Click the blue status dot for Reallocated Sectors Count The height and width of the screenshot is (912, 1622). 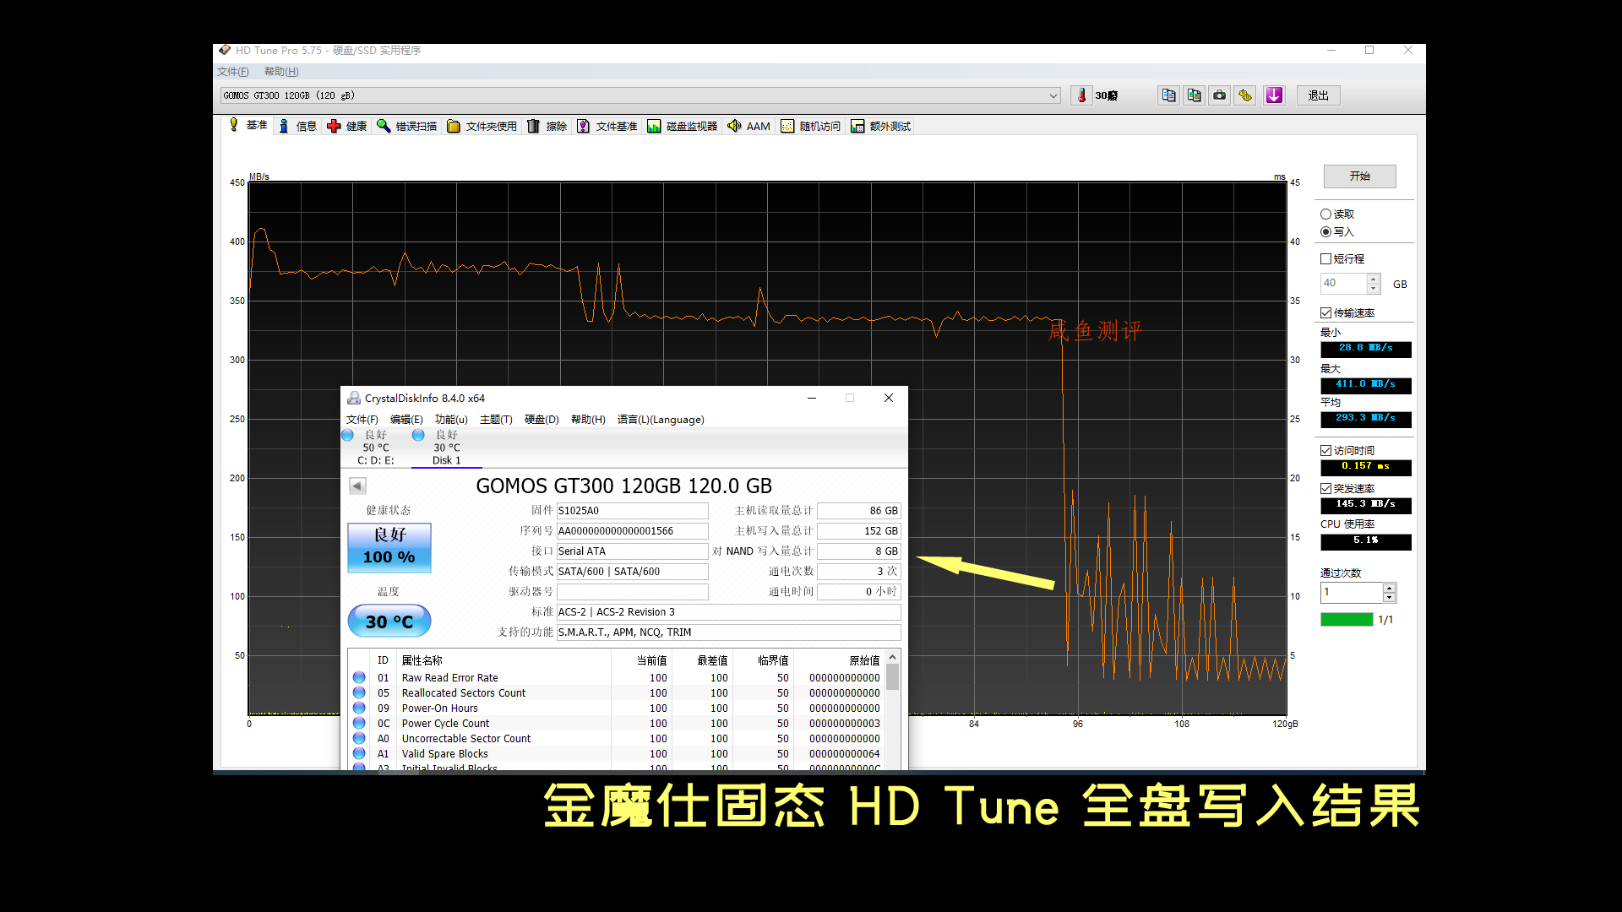coord(359,692)
